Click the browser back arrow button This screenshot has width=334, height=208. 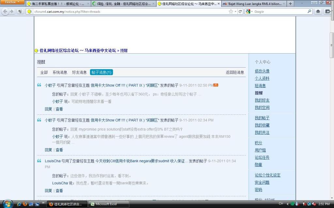pos(6,11)
